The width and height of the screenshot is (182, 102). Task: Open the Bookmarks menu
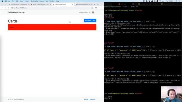(x=34, y=1)
